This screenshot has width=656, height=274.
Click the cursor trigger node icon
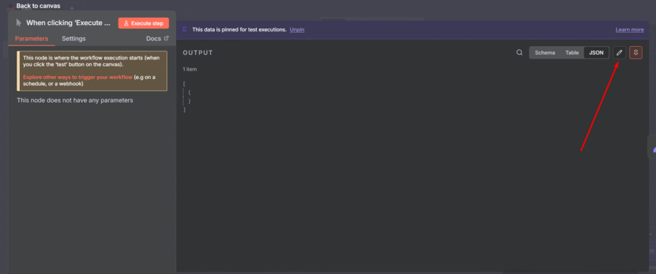[x=19, y=22]
